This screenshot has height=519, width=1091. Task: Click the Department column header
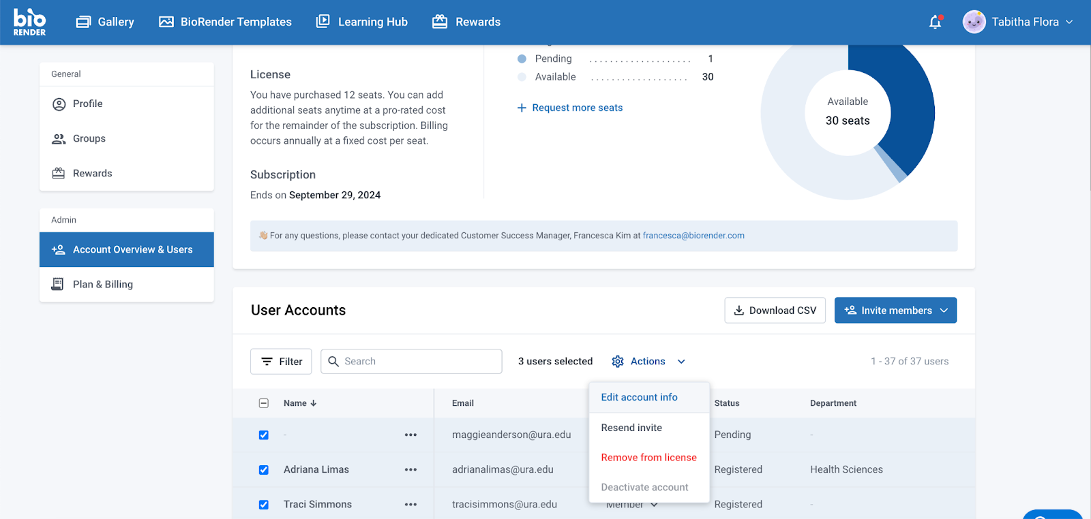(x=833, y=403)
